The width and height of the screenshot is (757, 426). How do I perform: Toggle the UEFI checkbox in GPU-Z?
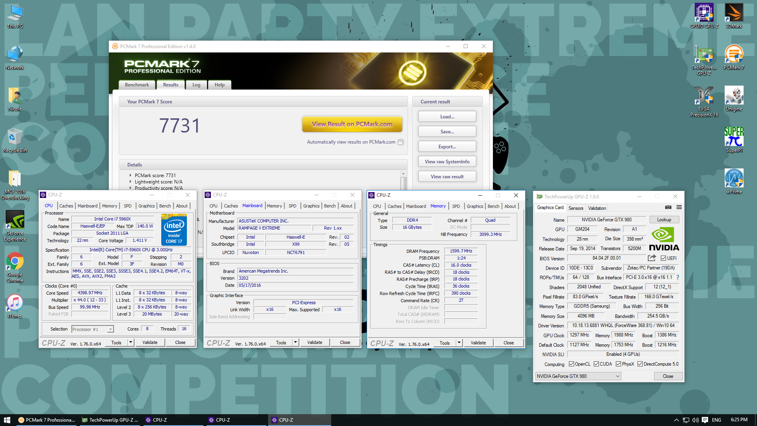664,258
